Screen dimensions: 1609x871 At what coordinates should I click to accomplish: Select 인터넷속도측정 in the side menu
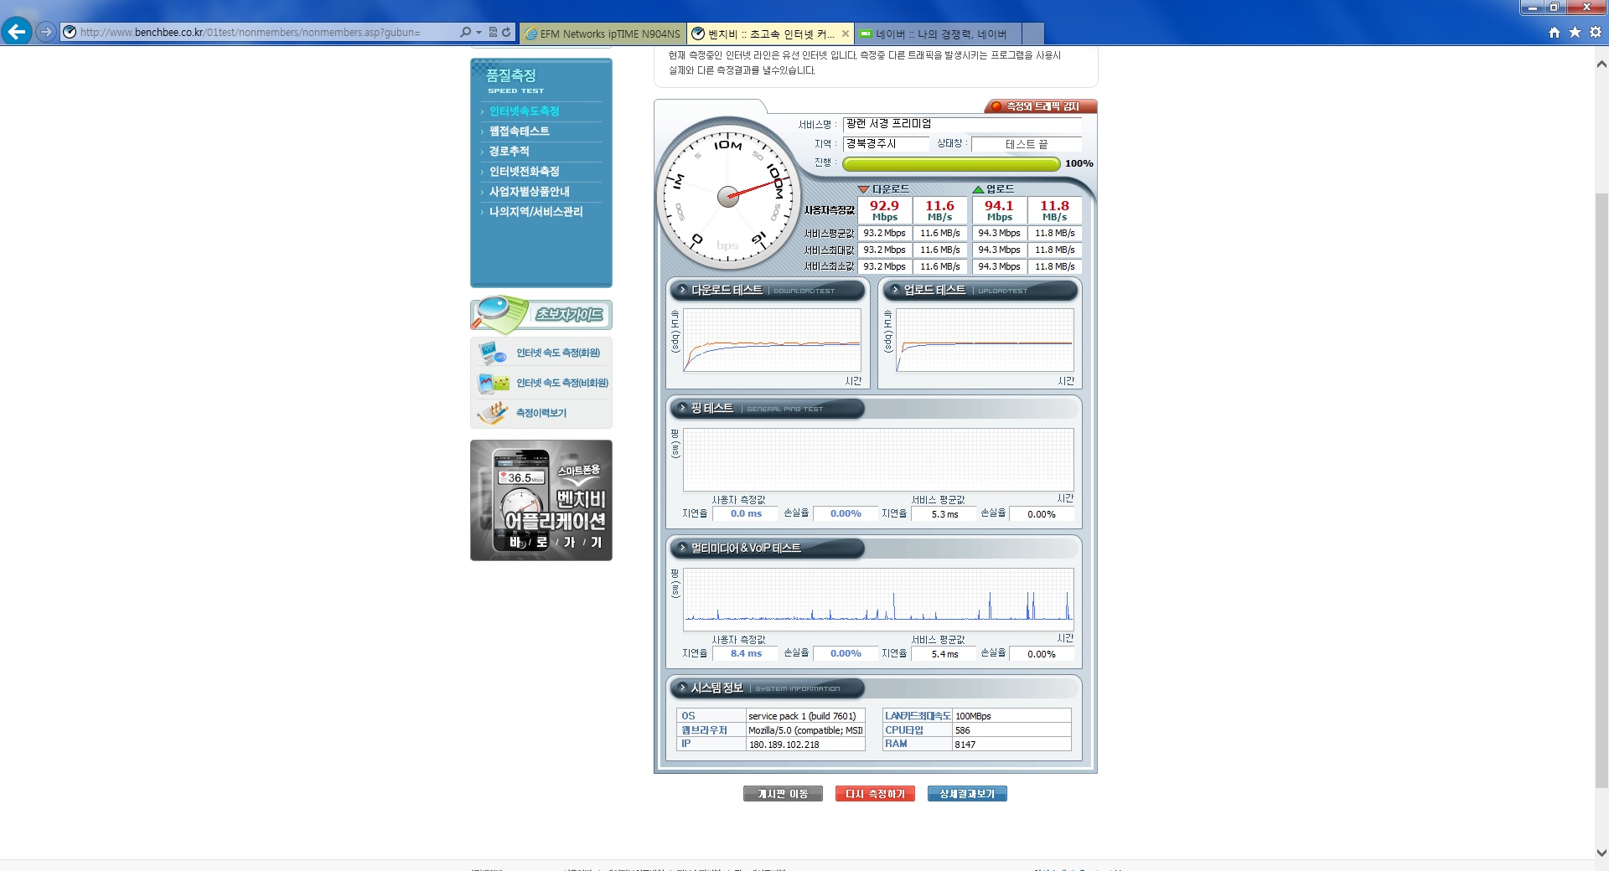click(524, 111)
